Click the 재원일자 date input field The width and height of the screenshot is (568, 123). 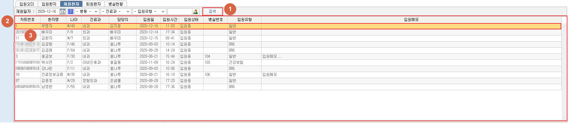coord(48,12)
